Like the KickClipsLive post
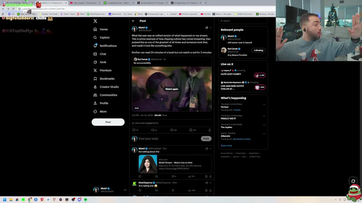The width and height of the screenshot is (362, 203). (173, 190)
